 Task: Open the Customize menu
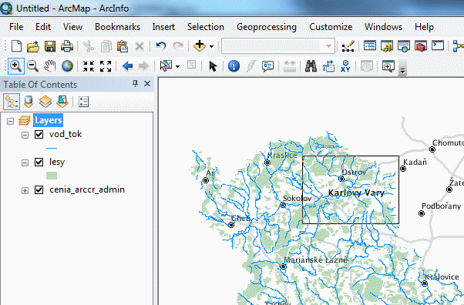[x=331, y=27]
